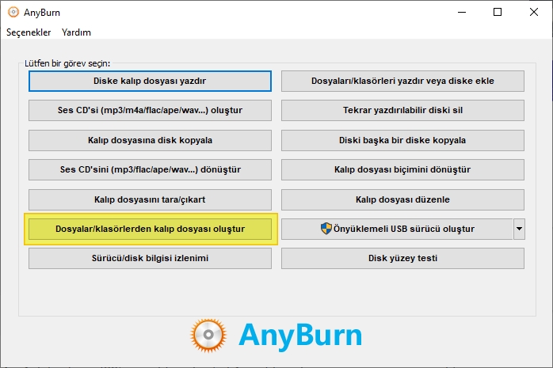Open the Seçenekler menu
Image resolution: width=553 pixels, height=368 pixels.
tap(29, 32)
